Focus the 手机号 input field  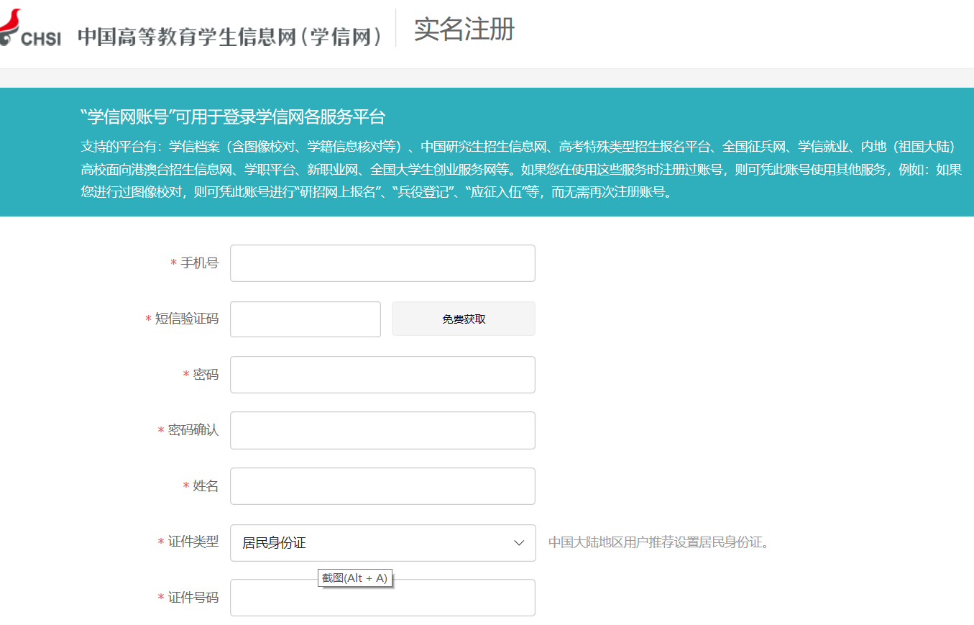click(x=382, y=263)
